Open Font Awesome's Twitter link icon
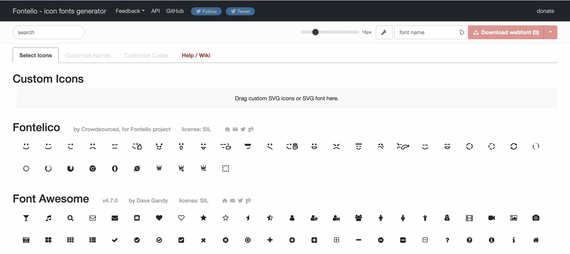Image resolution: width=570 pixels, height=254 pixels. click(240, 201)
